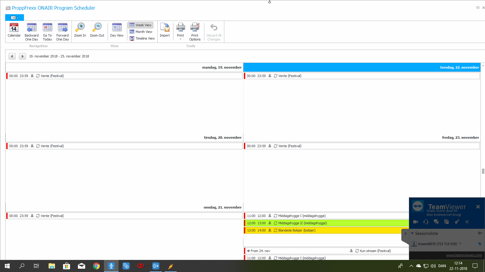Viewport: 485px width, 272px height.
Task: Select Wednesday's Vente (Festival) entry
Action: [x=124, y=216]
